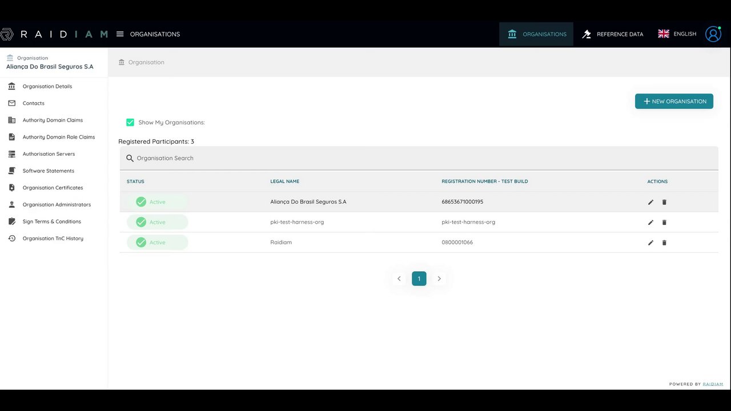Screen dimensions: 731x411
Task: Click the Contacts envelope icon
Action: pos(12,103)
